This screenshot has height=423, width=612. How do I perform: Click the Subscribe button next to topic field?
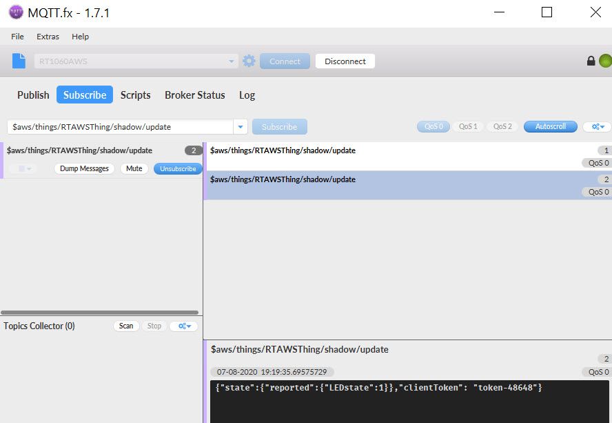(279, 127)
